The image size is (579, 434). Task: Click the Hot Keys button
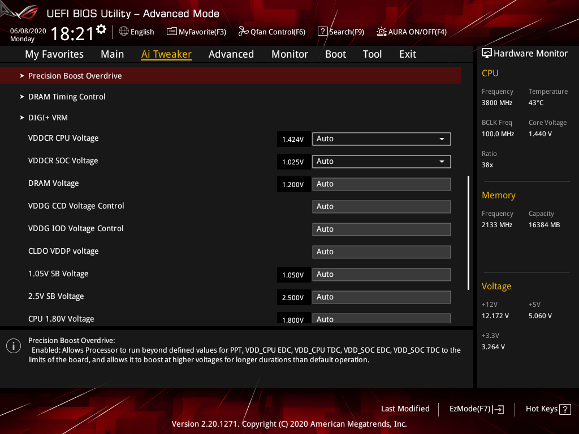[548, 409]
